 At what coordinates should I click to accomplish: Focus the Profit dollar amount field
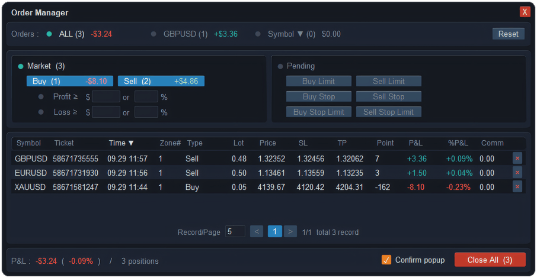(106, 97)
